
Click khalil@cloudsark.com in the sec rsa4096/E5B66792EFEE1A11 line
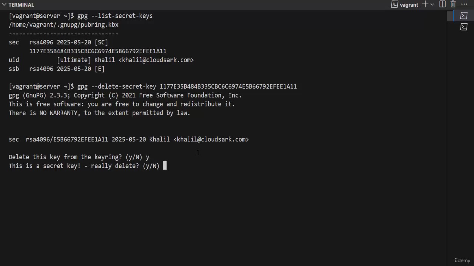(211, 139)
